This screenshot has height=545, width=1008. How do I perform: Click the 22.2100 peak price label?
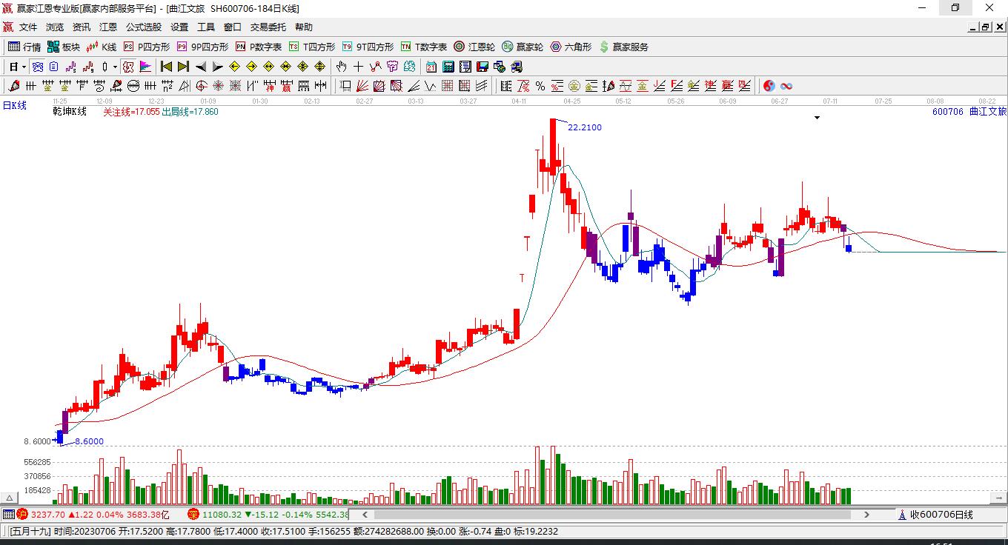click(x=585, y=127)
